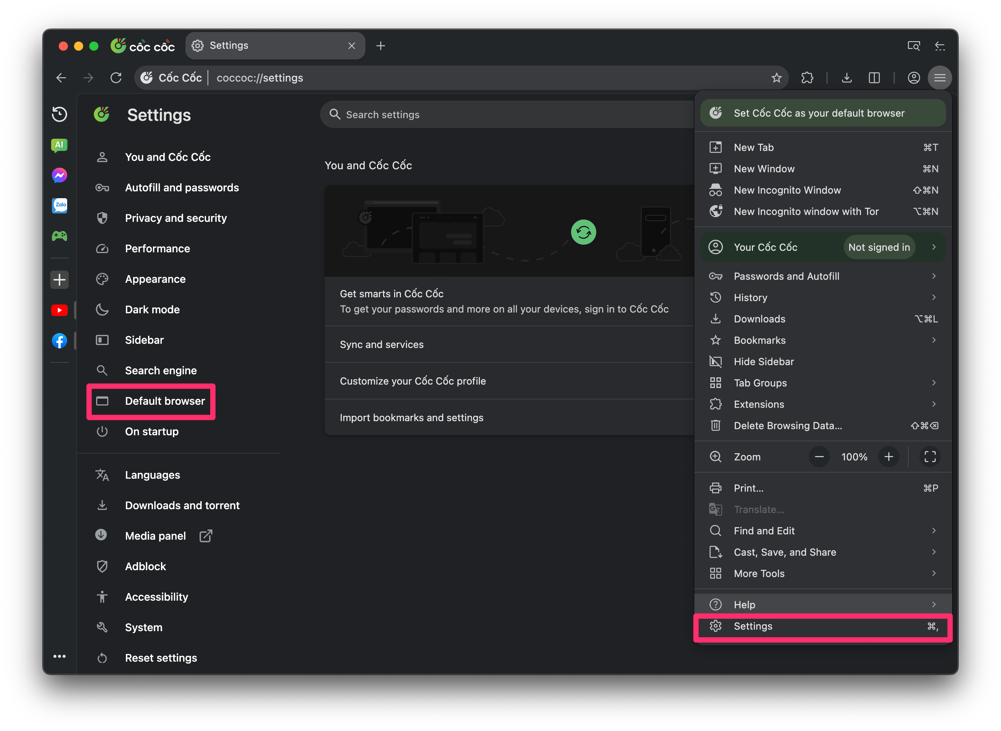The height and width of the screenshot is (731, 1001).
Task: Open Customize your Cốc Cốc profile
Action: [x=509, y=381]
